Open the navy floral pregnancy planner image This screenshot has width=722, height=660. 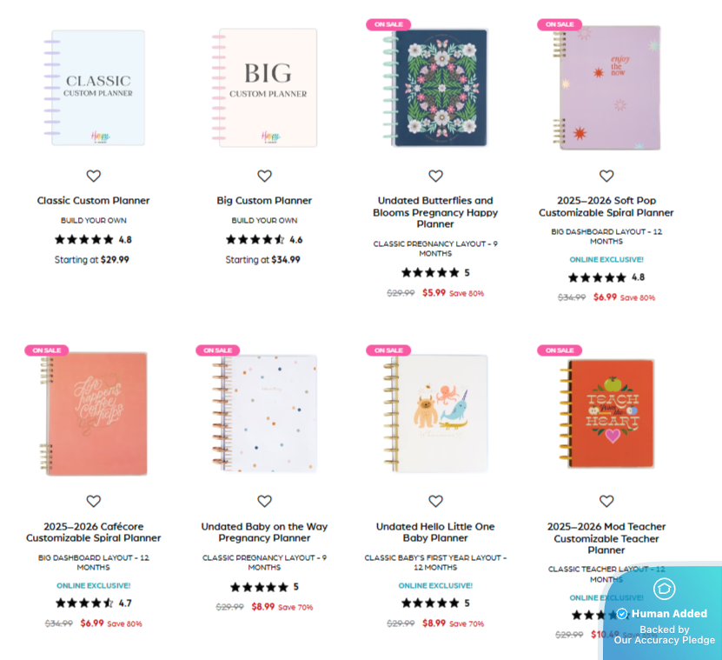point(435,88)
